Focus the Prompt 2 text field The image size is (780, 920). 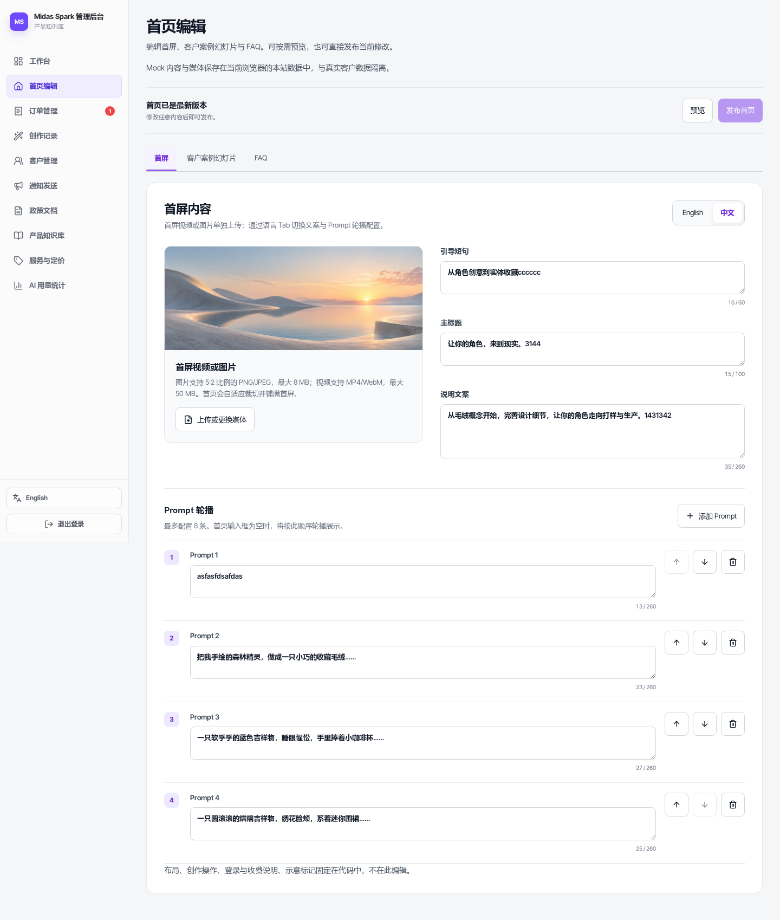(423, 663)
